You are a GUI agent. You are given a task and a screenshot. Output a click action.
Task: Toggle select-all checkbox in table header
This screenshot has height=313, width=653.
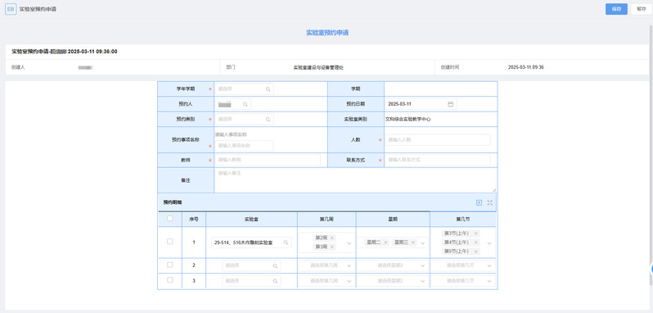point(170,219)
